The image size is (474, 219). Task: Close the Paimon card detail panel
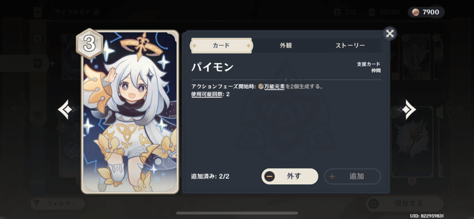[x=390, y=34]
